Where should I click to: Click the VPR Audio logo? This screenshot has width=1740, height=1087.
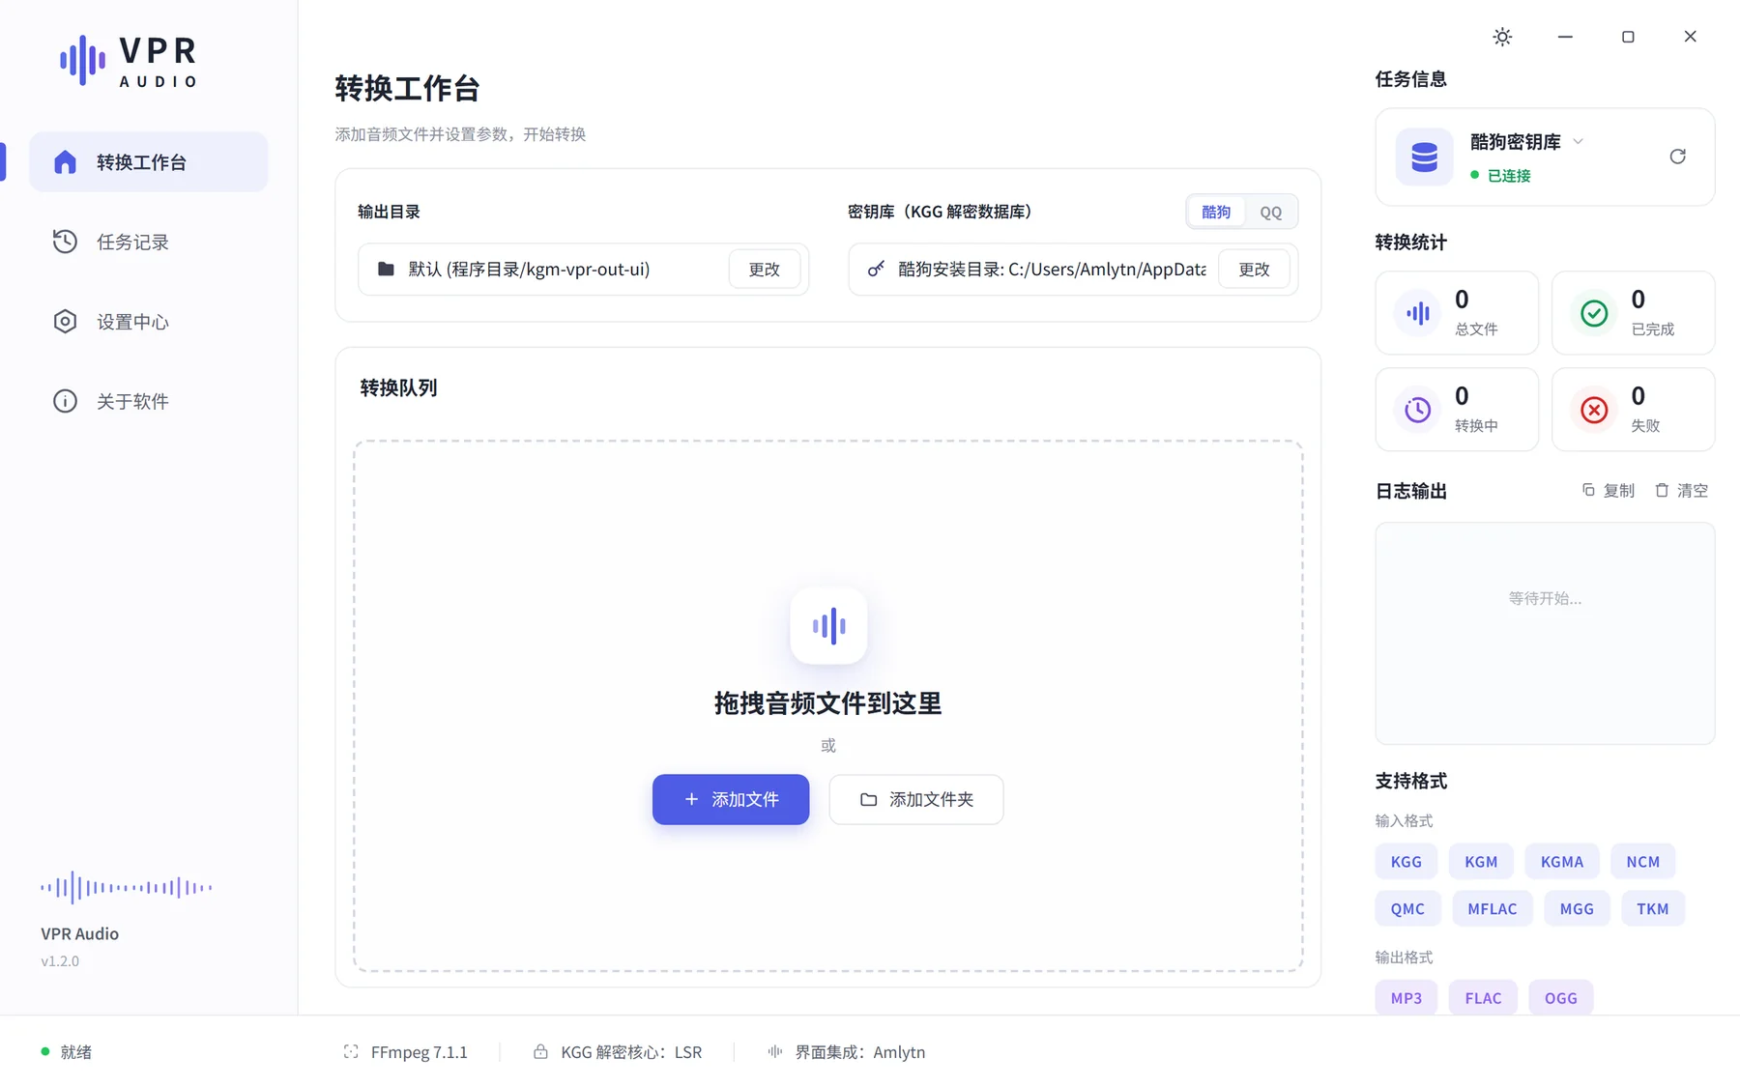tap(129, 61)
